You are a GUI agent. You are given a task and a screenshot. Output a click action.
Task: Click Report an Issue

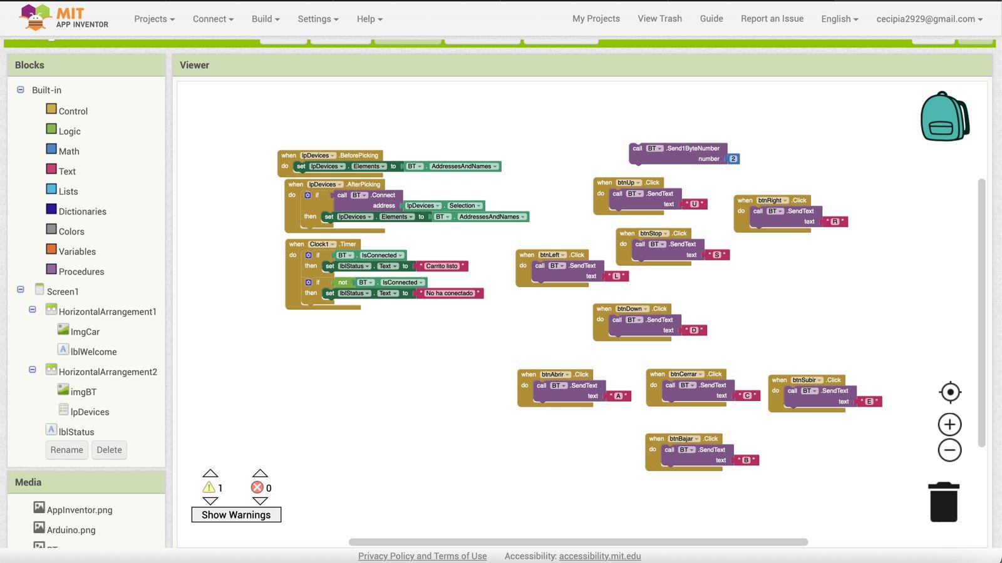tap(772, 19)
